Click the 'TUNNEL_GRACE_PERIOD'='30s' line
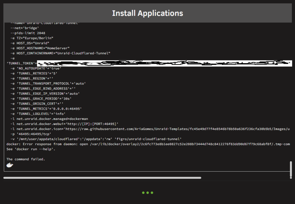 click(41, 99)
